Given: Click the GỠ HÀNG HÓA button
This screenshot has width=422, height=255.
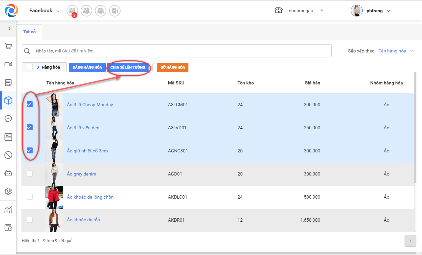Looking at the screenshot, I should coord(172,67).
